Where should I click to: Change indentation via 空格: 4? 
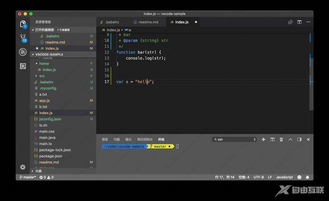[244, 177]
